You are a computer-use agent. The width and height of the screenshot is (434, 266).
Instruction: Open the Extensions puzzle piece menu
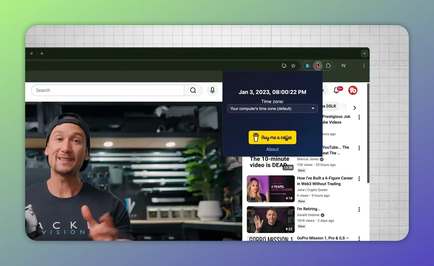(328, 66)
